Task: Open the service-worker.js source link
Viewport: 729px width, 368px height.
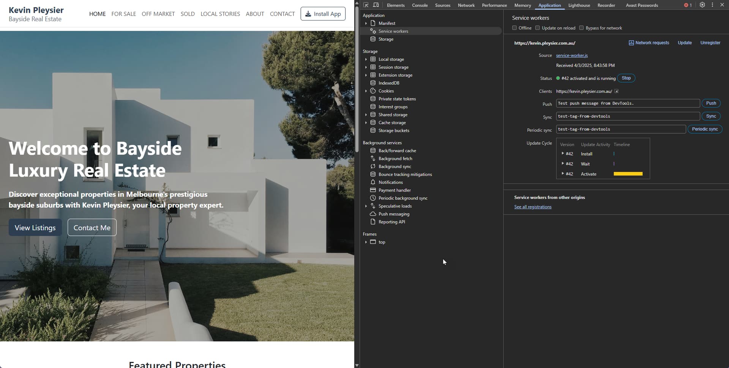Action: point(572,55)
